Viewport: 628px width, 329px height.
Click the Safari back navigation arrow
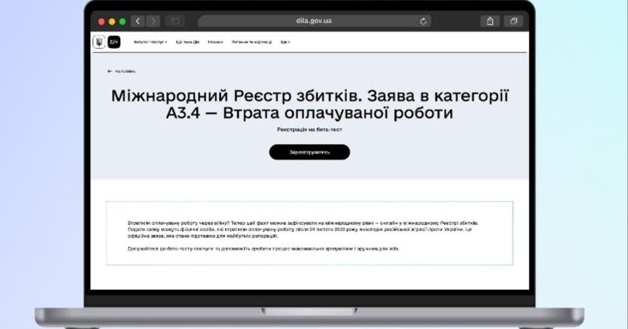click(138, 21)
